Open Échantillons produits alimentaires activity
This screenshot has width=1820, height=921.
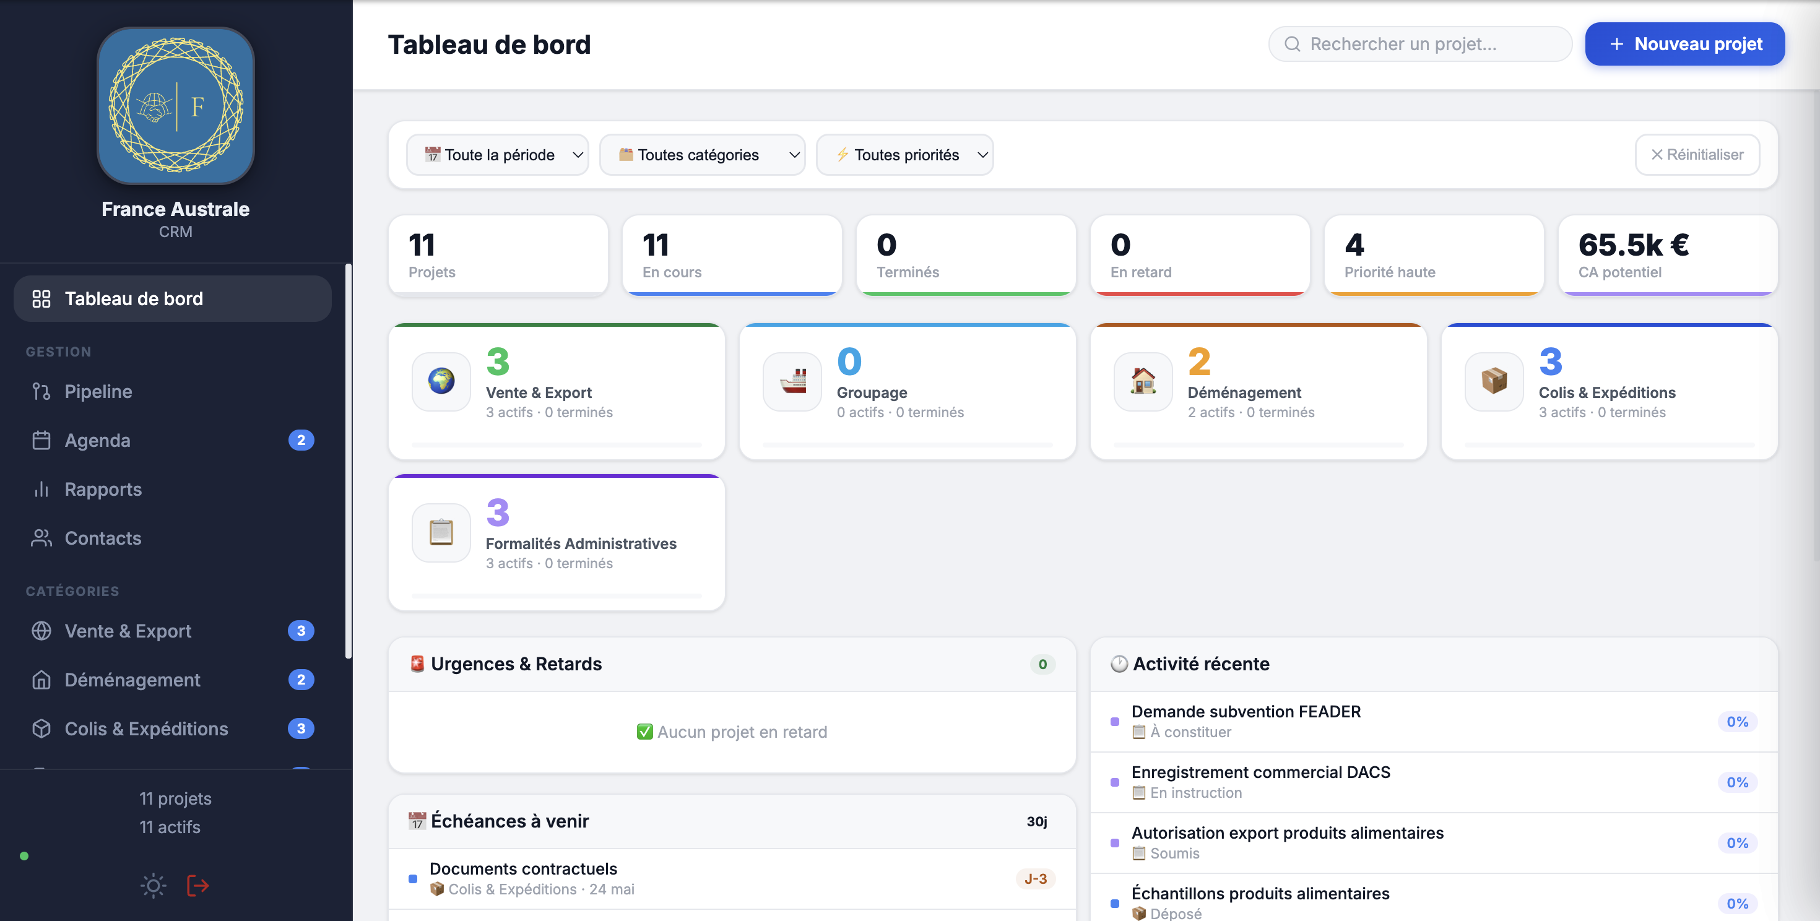(x=1434, y=898)
